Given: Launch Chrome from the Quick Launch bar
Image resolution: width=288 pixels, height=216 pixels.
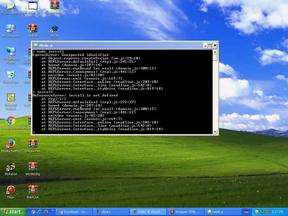Looking at the screenshot, I should [x=33, y=212].
